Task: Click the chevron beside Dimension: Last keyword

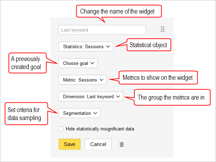Action: pyautogui.click(x=118, y=96)
